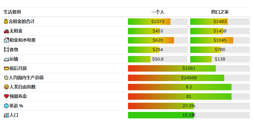Click the $2483 family total bar
Image resolution: width=253 pixels, height=123 pixels.
coord(220,22)
